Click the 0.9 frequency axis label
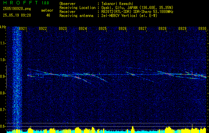Screen dimensions: 209x133 2,76
